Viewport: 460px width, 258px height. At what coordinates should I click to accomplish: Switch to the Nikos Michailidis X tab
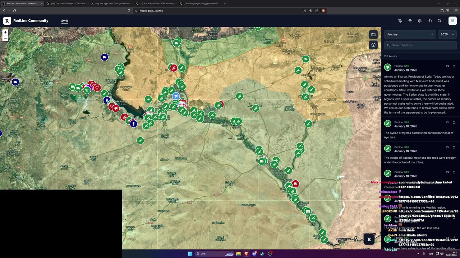coord(199,4)
